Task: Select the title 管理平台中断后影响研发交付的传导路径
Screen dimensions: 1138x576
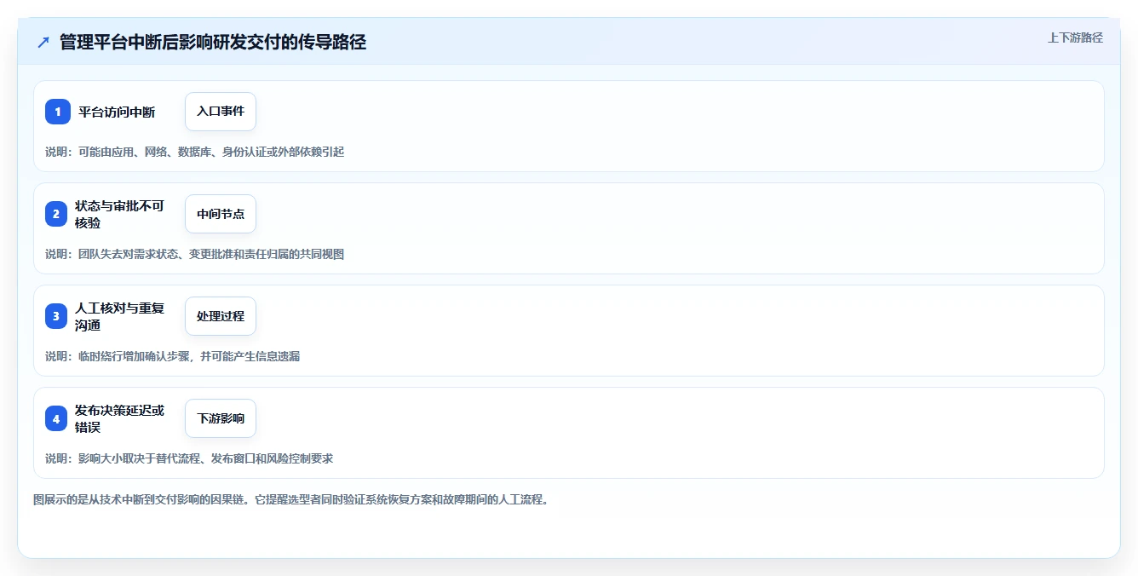Action: (213, 42)
